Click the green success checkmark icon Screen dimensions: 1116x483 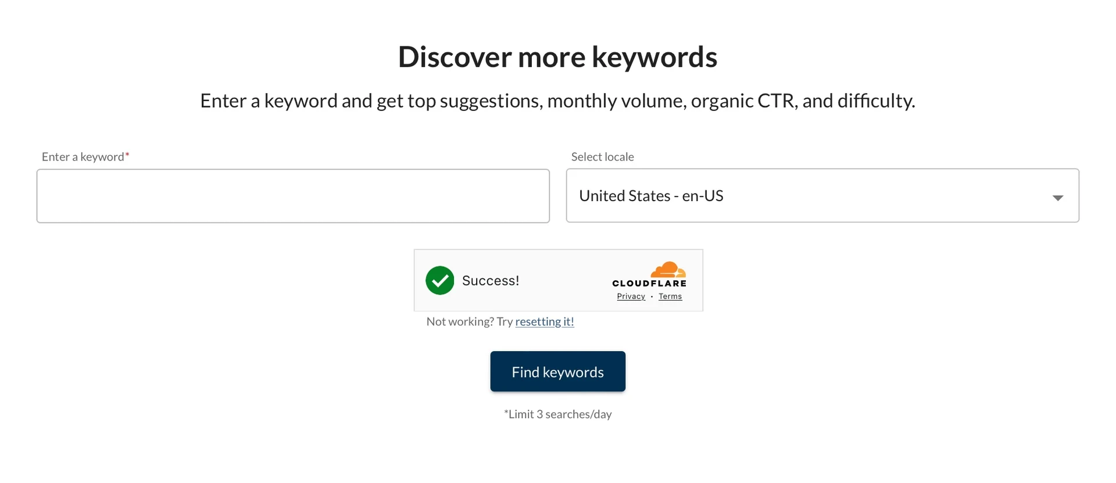tap(439, 281)
